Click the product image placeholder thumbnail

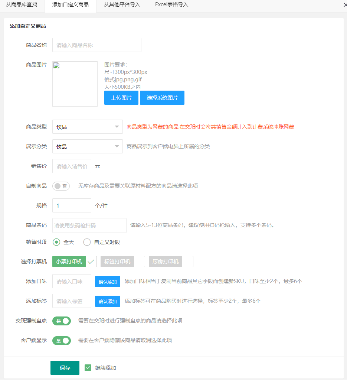tap(75, 84)
